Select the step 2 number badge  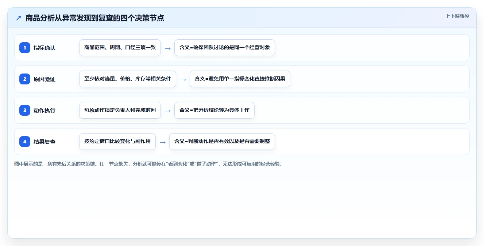[25, 79]
